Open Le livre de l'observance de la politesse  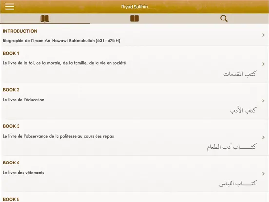point(58,136)
